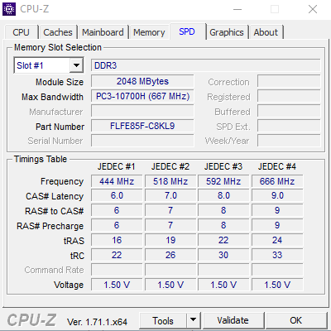Click the empty JEDEC #1 Command Rate field

[x=117, y=270]
